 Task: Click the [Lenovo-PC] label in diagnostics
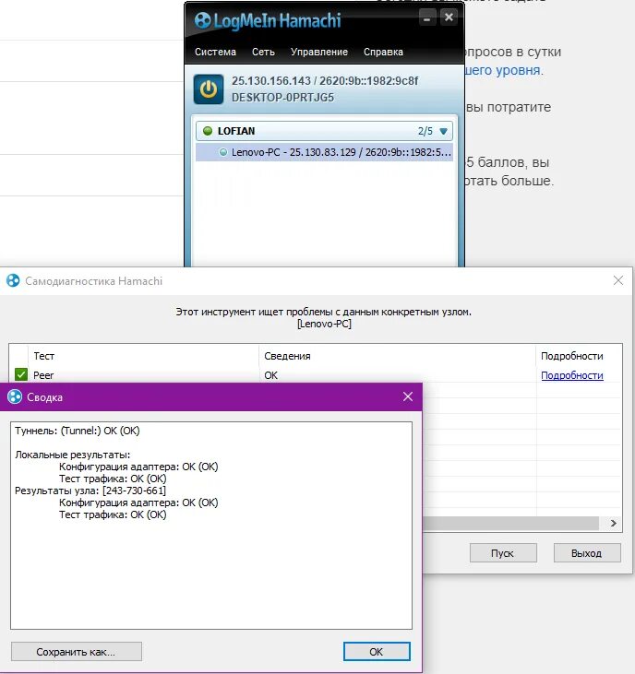point(324,324)
